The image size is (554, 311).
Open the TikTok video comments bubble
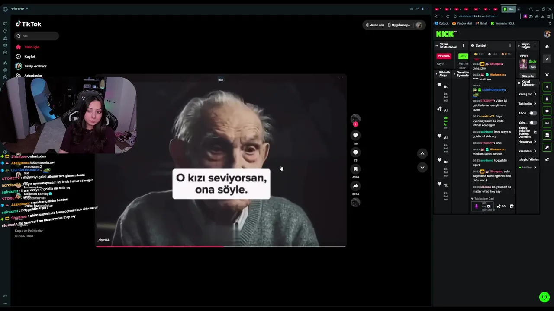click(x=355, y=152)
